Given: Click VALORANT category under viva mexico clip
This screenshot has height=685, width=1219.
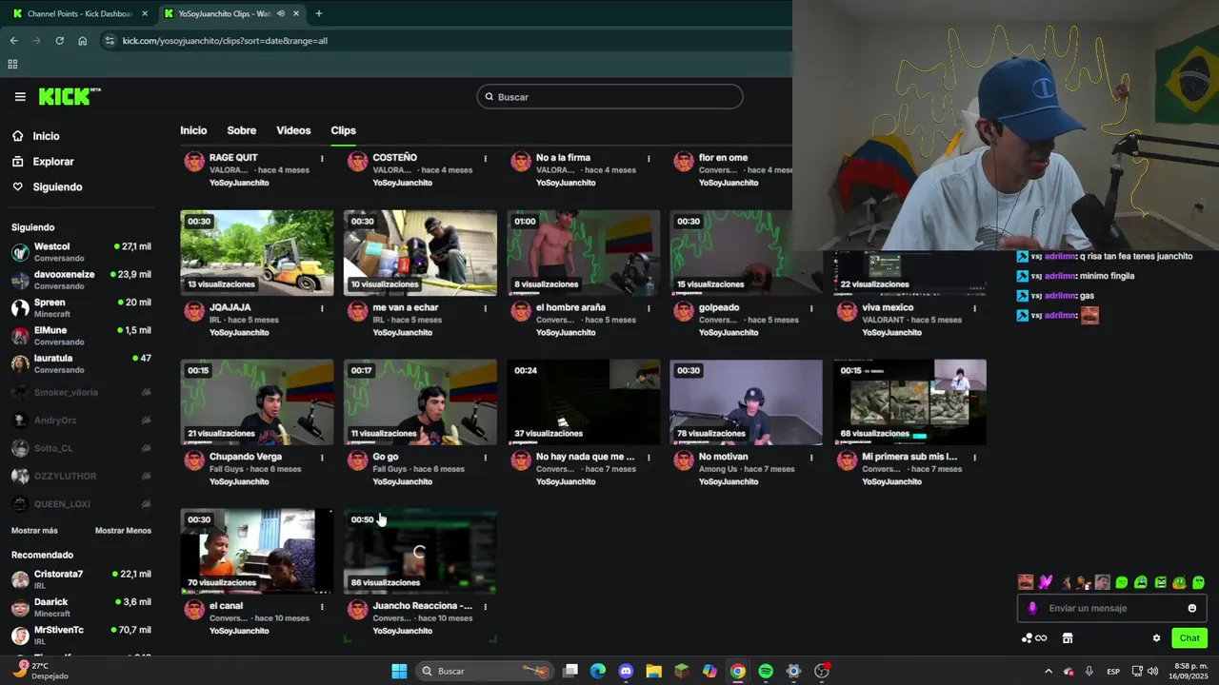Looking at the screenshot, I should point(882,320).
